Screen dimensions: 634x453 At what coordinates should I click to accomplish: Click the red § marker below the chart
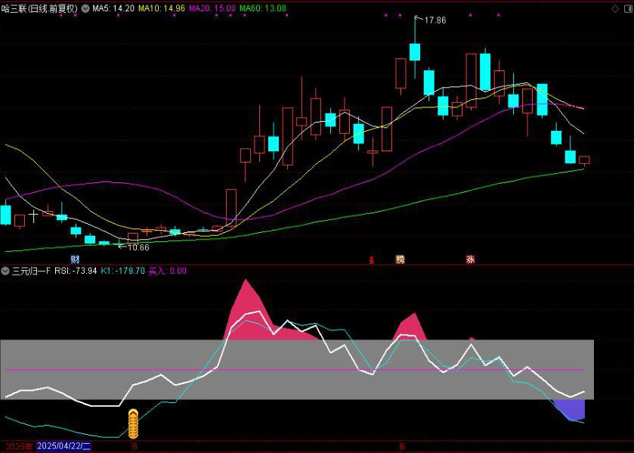[x=371, y=260]
